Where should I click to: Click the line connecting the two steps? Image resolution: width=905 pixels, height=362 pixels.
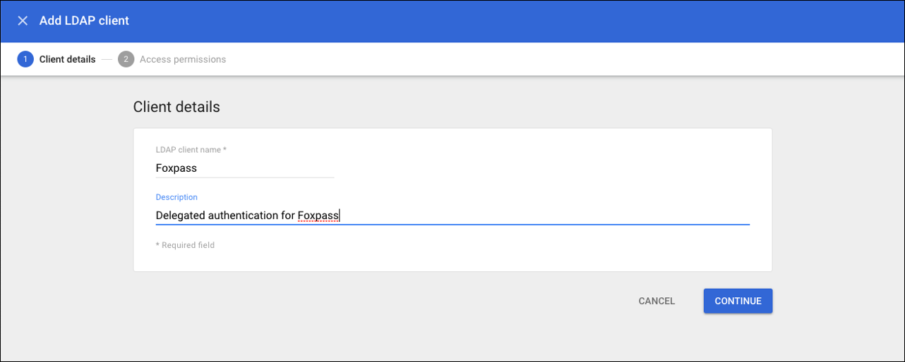click(107, 59)
